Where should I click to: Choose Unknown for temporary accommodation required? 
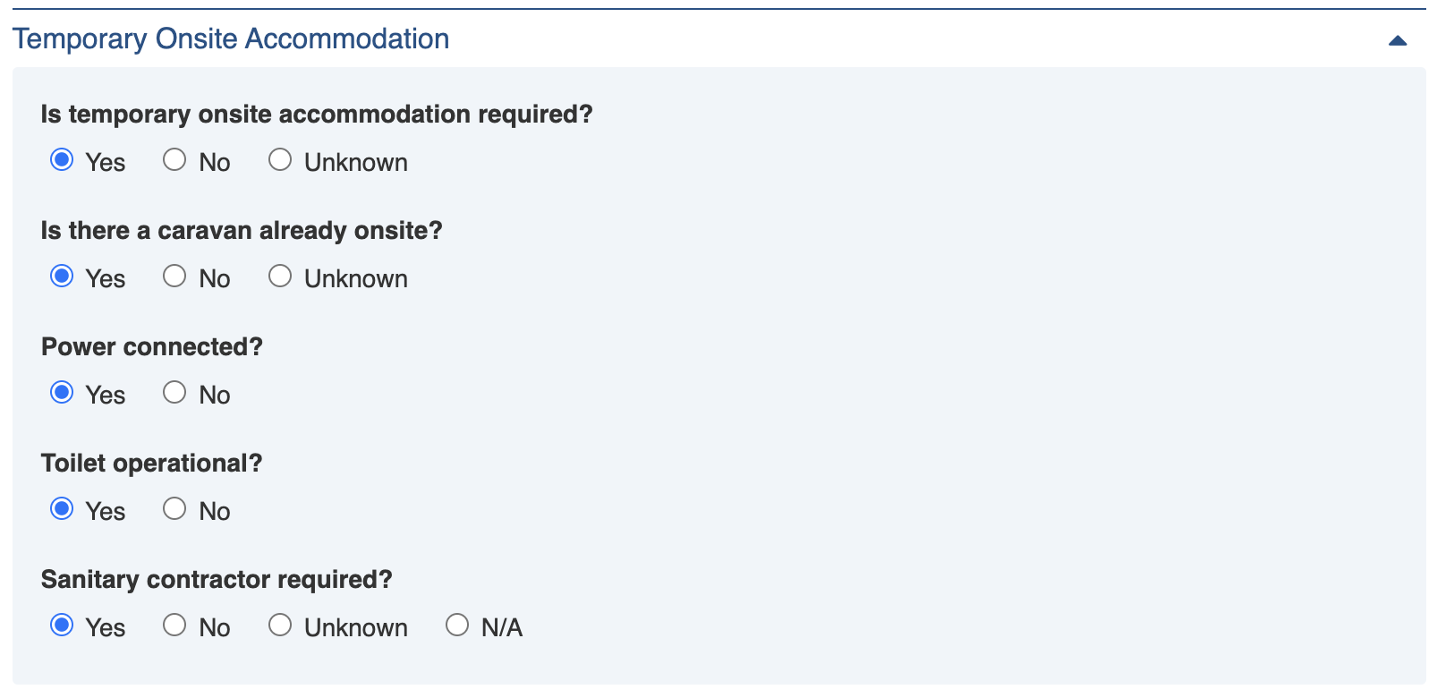point(280,160)
